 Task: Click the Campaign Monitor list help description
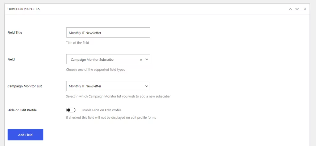pyautogui.click(x=118, y=96)
